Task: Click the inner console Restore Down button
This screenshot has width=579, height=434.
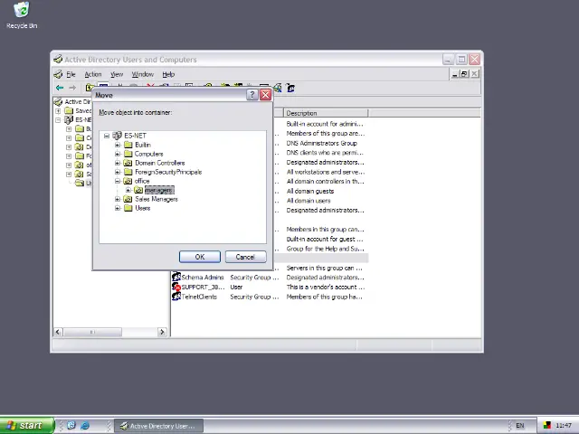Action: point(464,74)
